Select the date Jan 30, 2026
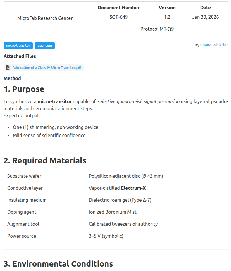The width and height of the screenshot is (231, 271). 205,17
